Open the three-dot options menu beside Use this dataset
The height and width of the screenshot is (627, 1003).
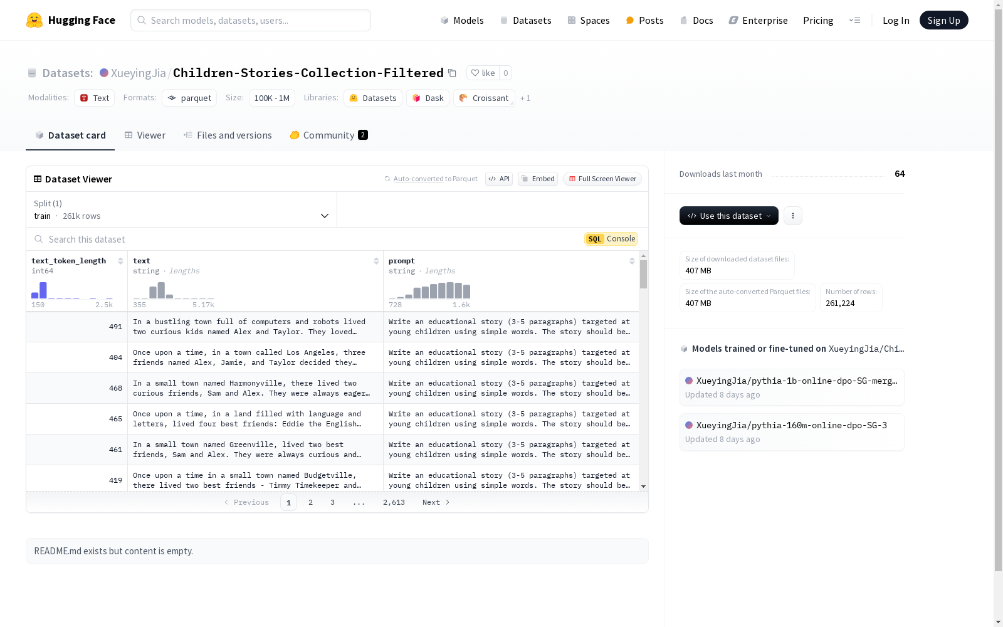[793, 216]
